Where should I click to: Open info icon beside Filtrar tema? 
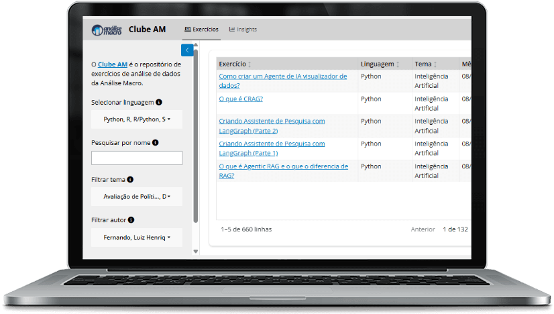pyautogui.click(x=130, y=180)
